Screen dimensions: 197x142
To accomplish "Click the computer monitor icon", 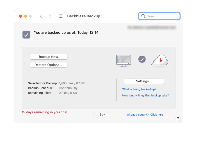I will (x=124, y=61).
